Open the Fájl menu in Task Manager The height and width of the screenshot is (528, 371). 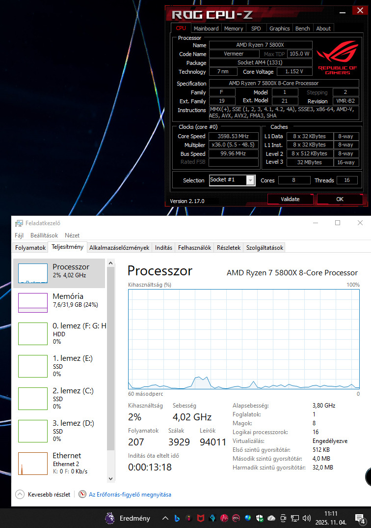19,235
